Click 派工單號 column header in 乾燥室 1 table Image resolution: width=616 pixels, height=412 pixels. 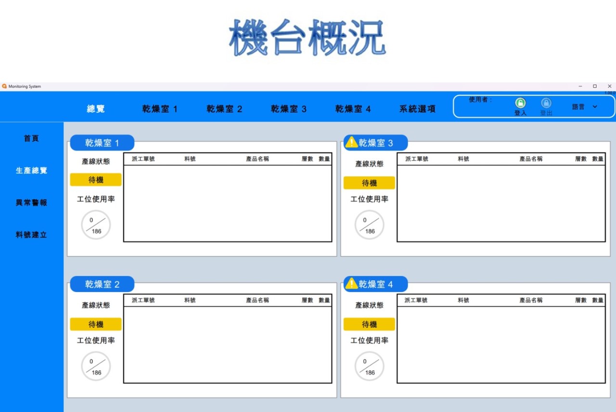point(143,159)
